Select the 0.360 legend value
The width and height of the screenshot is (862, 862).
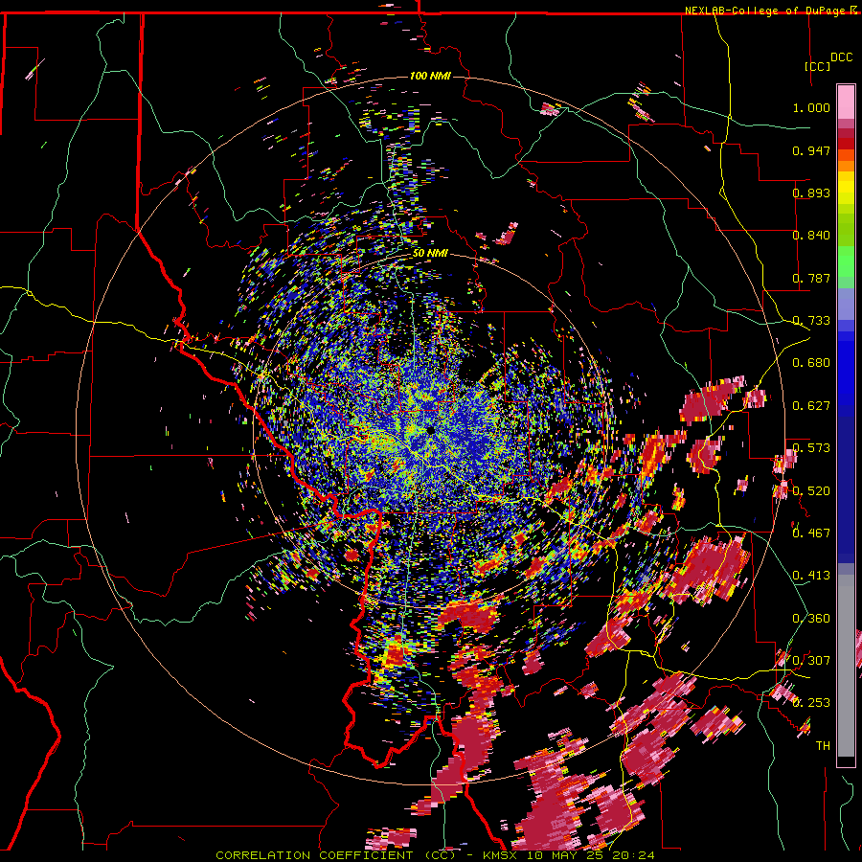pyautogui.click(x=811, y=619)
